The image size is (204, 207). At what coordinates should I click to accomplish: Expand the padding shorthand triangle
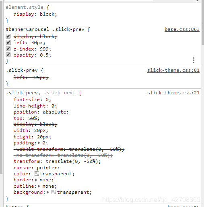tap(39, 143)
